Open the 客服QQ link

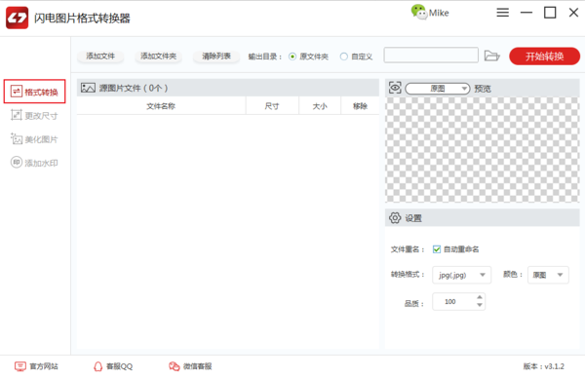(113, 366)
